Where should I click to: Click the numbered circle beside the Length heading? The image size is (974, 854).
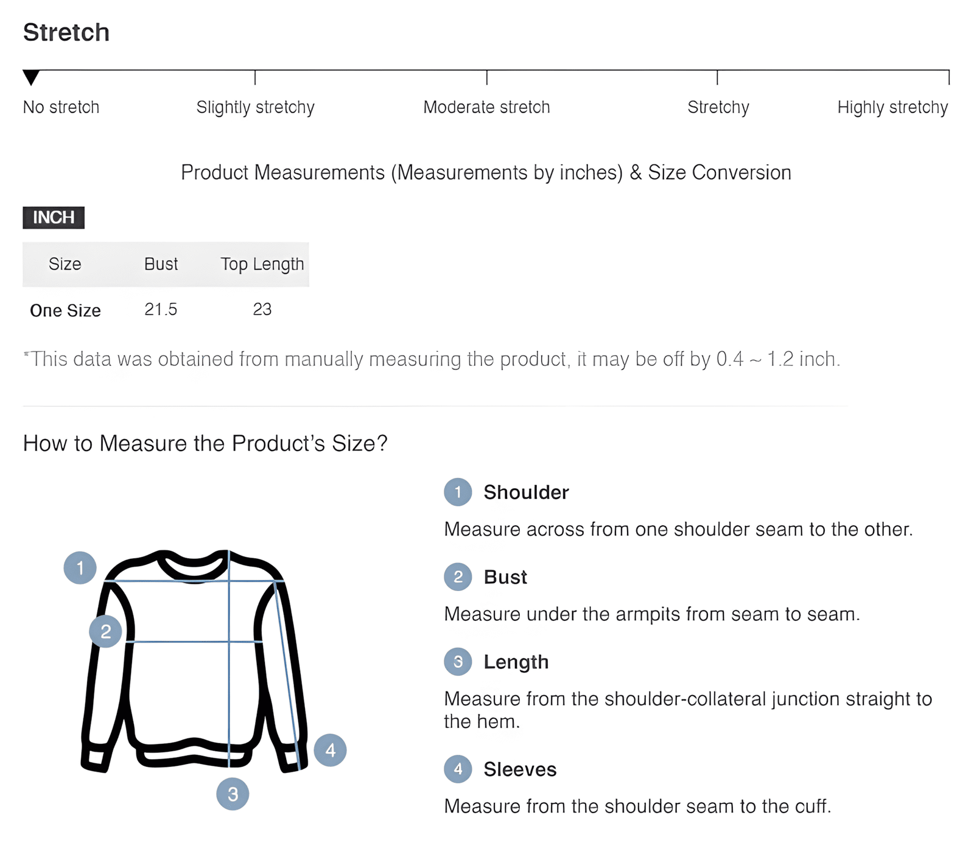tap(458, 662)
